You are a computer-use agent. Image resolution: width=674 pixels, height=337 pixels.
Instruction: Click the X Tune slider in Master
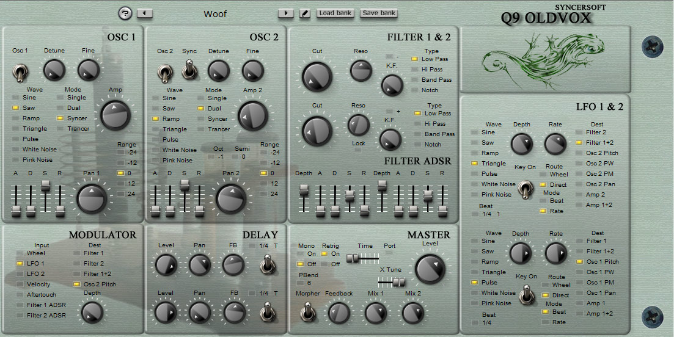pos(392,281)
